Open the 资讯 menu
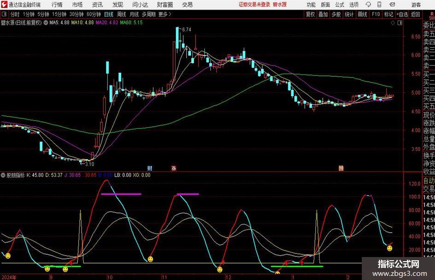This screenshot has width=435, height=280. point(97,5)
